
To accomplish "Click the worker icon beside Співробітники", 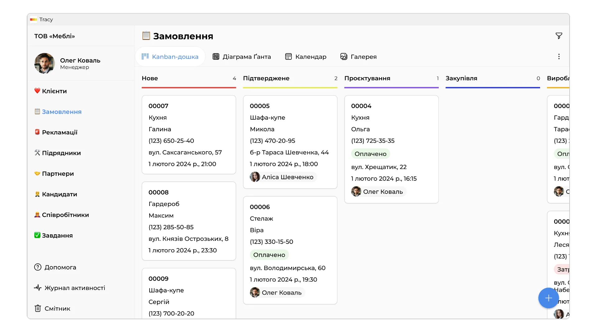I will (37, 215).
